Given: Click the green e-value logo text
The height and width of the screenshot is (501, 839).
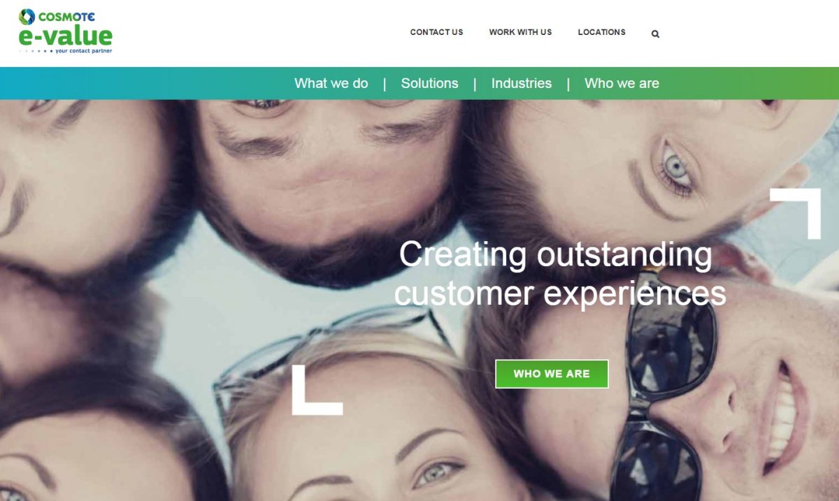Looking at the screenshot, I should click(x=66, y=36).
